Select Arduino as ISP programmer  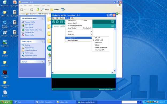click(x=100, y=50)
